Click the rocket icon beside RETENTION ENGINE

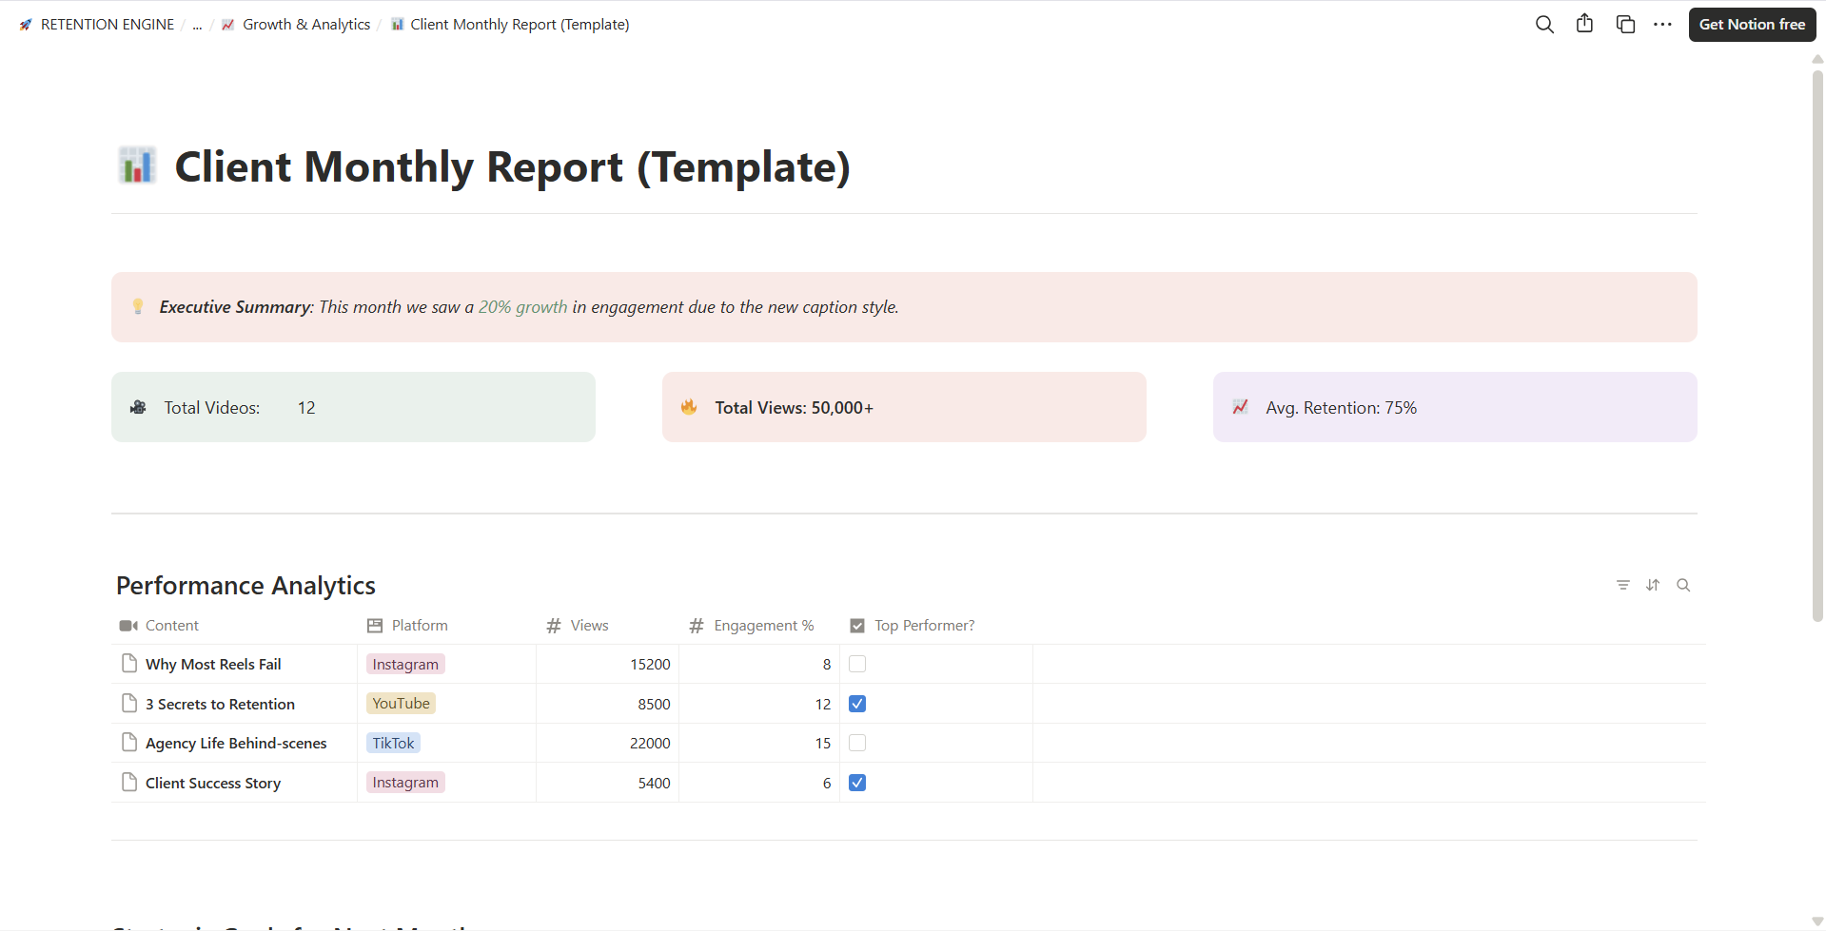26,25
